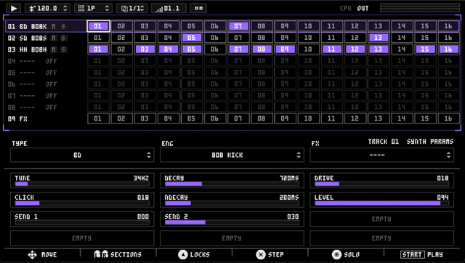Open the pattern selector showing 1P

[x=93, y=8]
